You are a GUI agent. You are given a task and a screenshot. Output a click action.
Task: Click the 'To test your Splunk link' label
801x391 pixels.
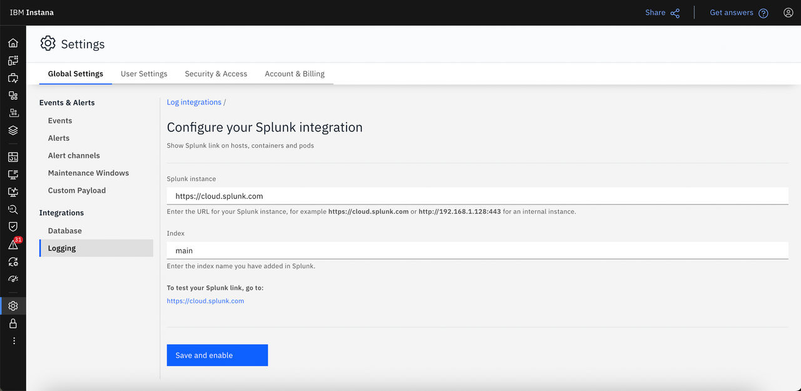(215, 288)
